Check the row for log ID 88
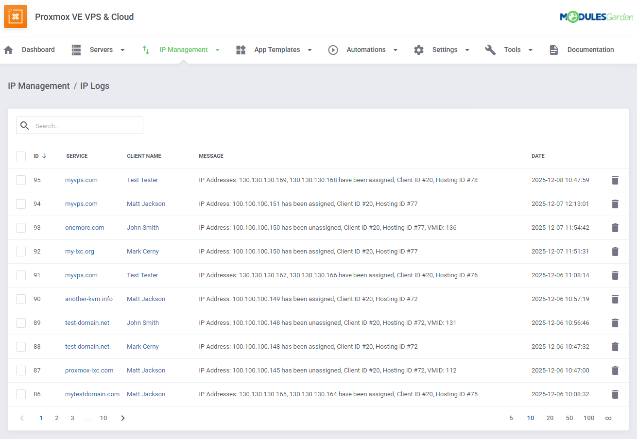The width and height of the screenshot is (637, 439). pyautogui.click(x=21, y=347)
